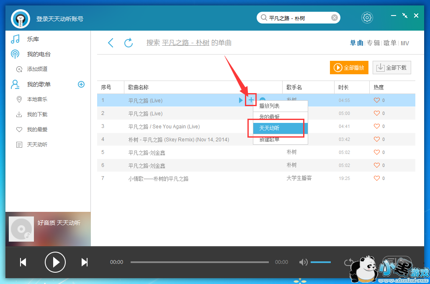Choose 新建歌单 in popup menu
Viewport: 430px width, 284px height.
coord(280,139)
